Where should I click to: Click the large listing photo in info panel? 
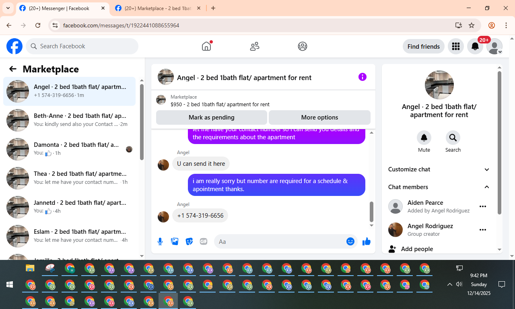[x=439, y=85]
